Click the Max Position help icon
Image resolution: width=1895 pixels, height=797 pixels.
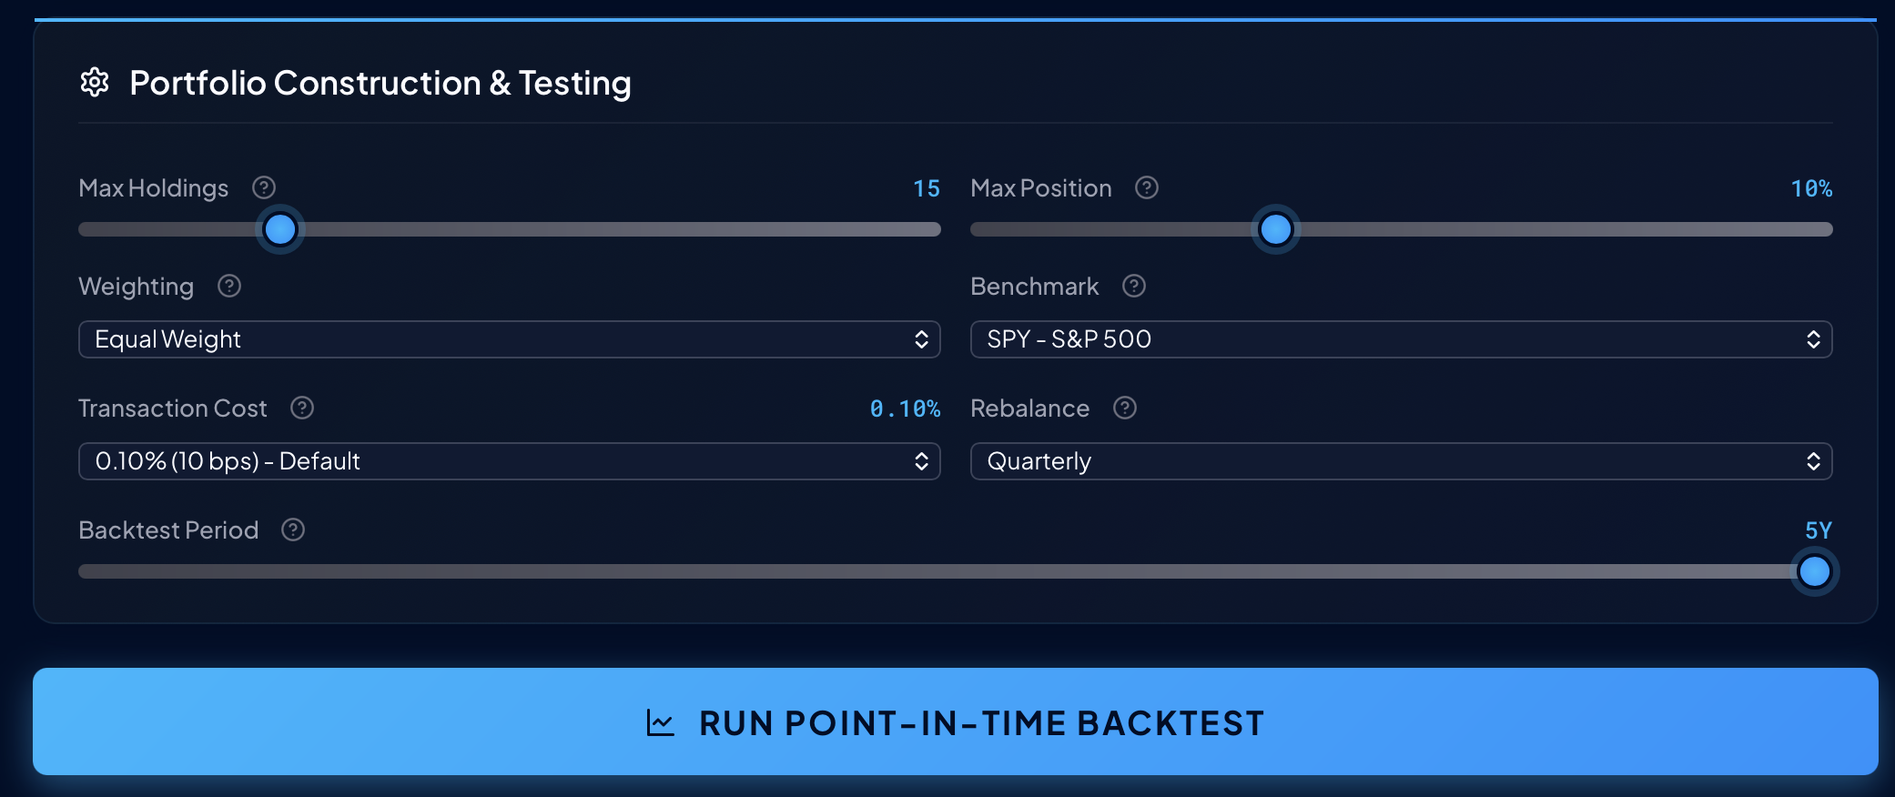point(1147,187)
